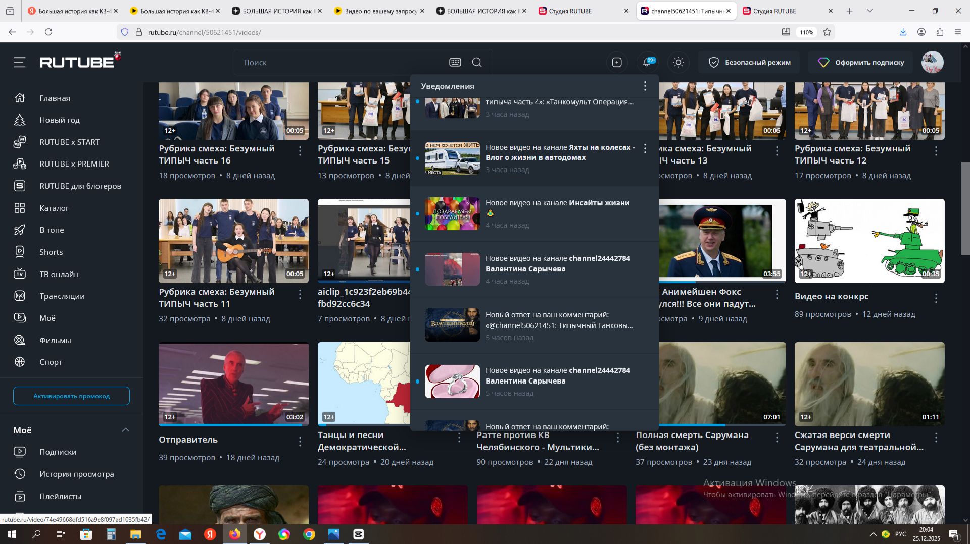Open Инсайты жизни notification
The height and width of the screenshot is (544, 970).
[x=534, y=214]
